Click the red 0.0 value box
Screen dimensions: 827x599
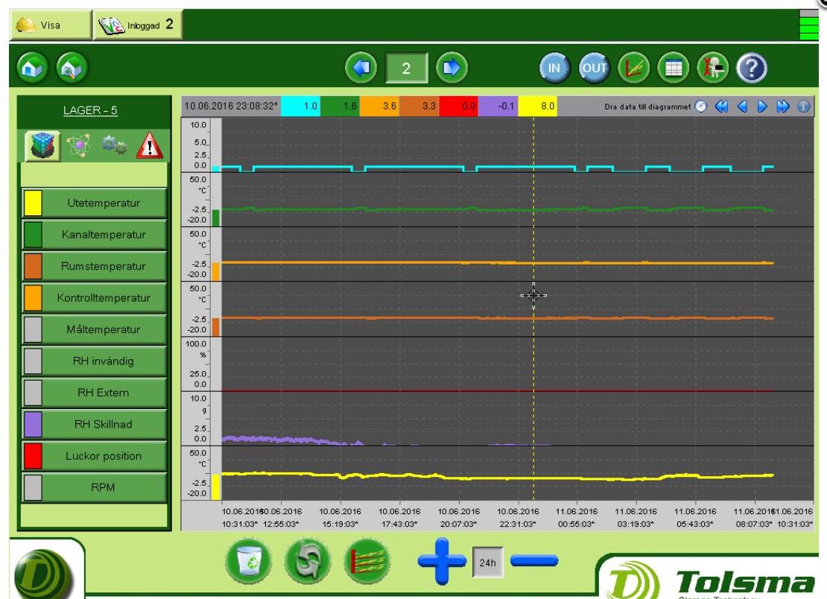[x=459, y=106]
